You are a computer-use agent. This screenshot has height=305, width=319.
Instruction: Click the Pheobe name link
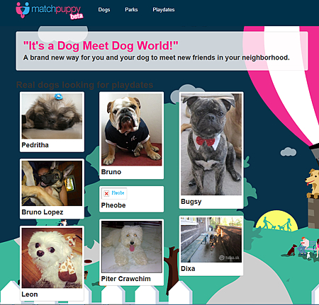(113, 205)
